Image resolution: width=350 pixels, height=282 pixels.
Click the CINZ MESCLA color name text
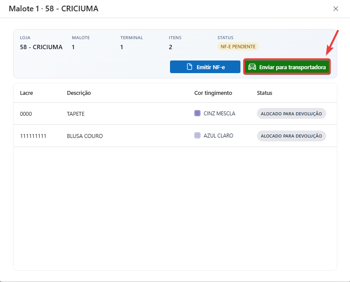point(219,114)
